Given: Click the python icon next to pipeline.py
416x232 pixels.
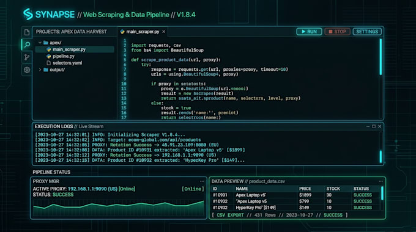Looking at the screenshot, I should pos(48,56).
